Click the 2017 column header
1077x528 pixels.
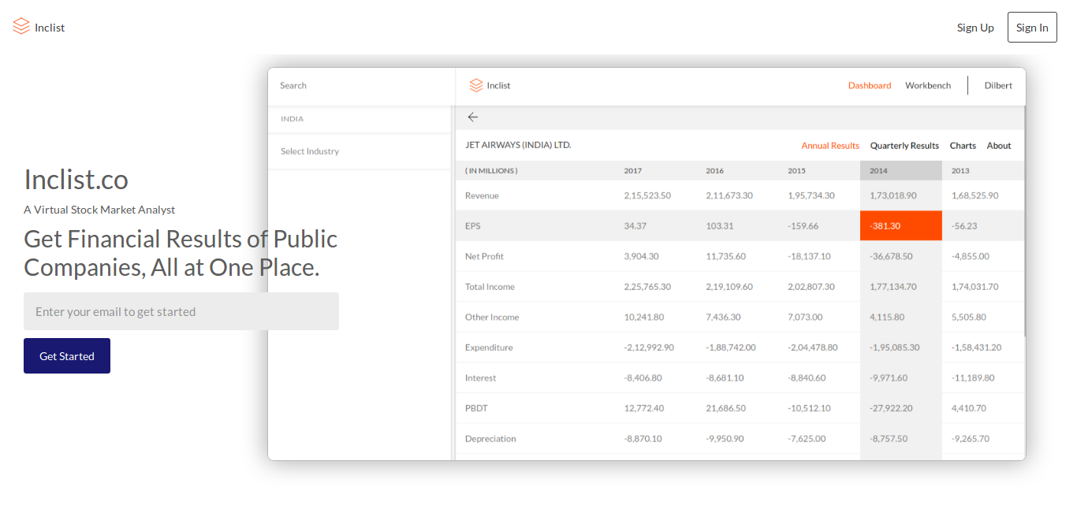click(633, 171)
